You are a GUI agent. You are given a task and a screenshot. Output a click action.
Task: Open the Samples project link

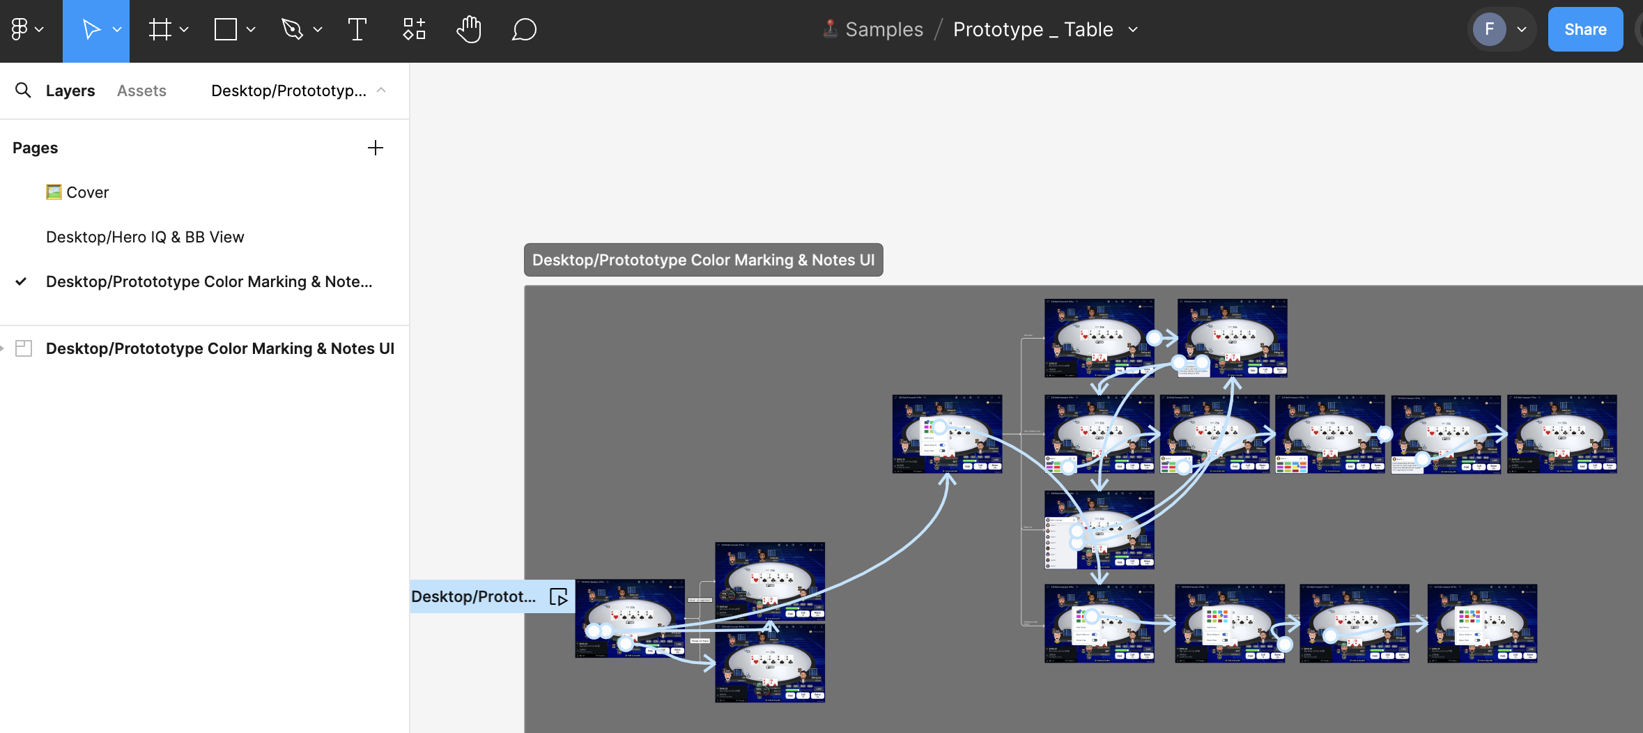884,29
